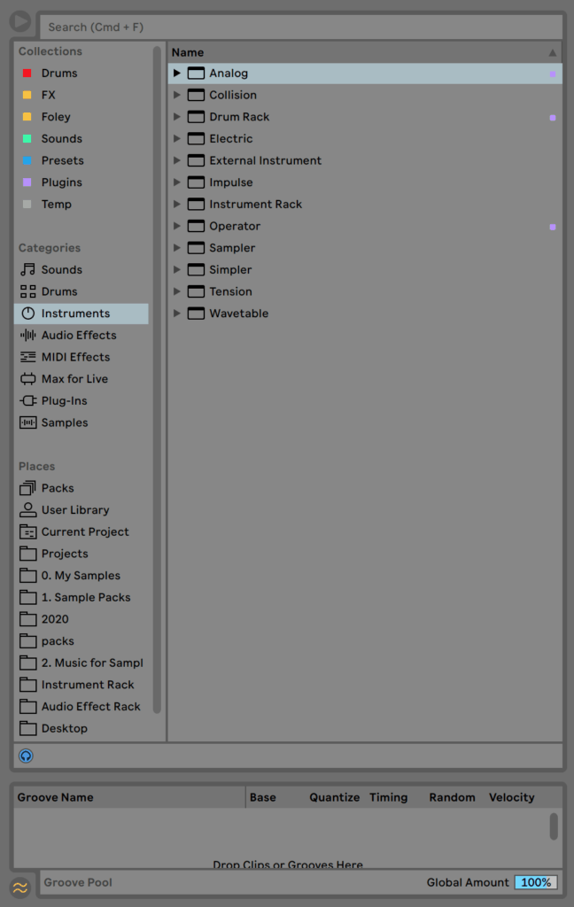Click the Random column header
Viewport: 574px width, 907px height.
coord(452,797)
